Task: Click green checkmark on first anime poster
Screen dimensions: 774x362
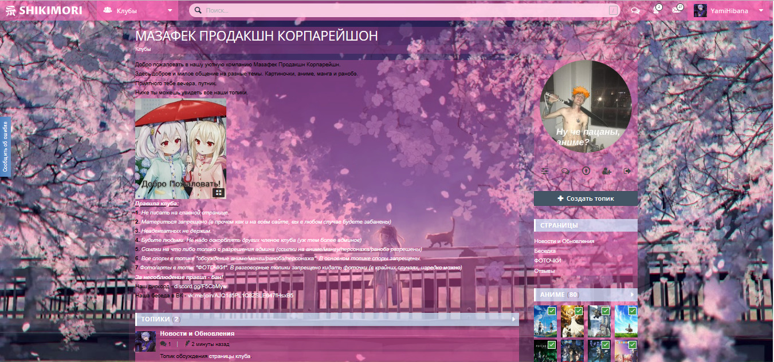Action: coord(551,311)
